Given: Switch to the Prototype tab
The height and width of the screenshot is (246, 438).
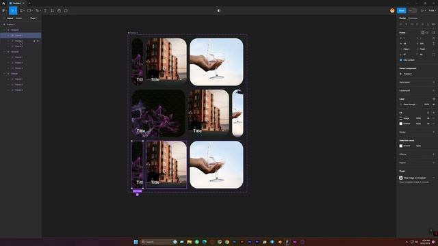Looking at the screenshot, I should coord(413,18).
